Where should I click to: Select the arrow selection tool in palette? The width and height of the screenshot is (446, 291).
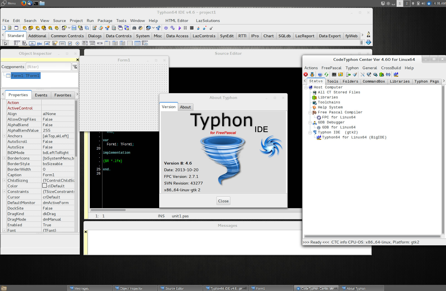point(5,43)
